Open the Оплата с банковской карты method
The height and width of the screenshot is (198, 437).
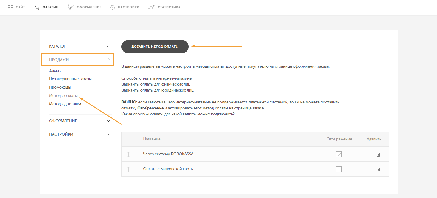(168, 169)
